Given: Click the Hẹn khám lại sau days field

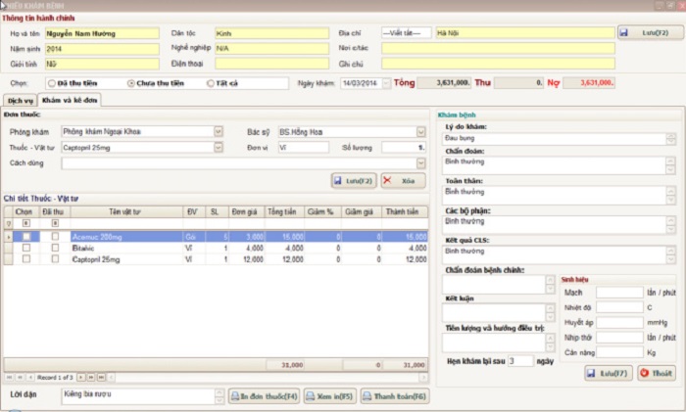Looking at the screenshot, I should click(x=519, y=360).
